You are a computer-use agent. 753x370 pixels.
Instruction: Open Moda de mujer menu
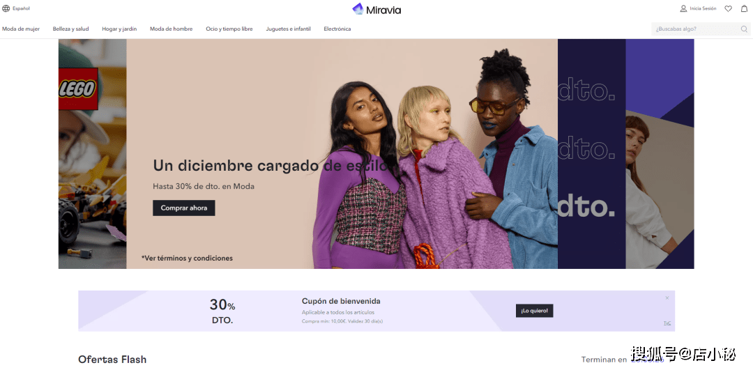coord(21,29)
